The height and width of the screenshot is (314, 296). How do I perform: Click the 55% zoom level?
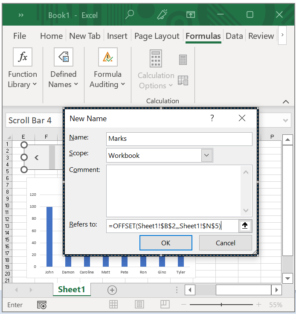tap(276, 305)
